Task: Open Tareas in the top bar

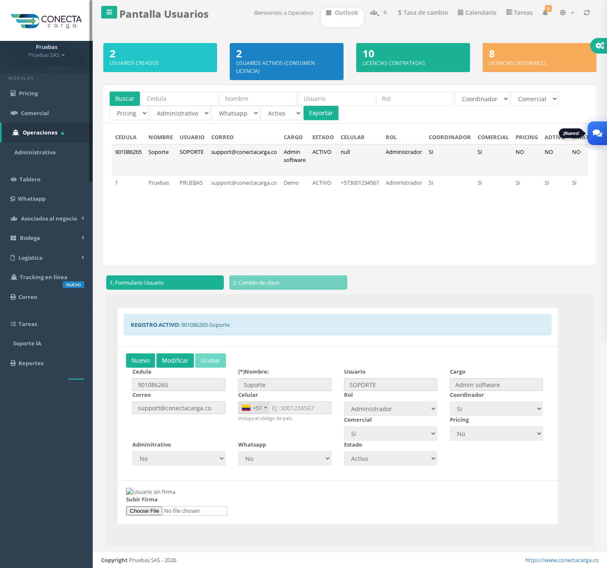Action: (519, 13)
